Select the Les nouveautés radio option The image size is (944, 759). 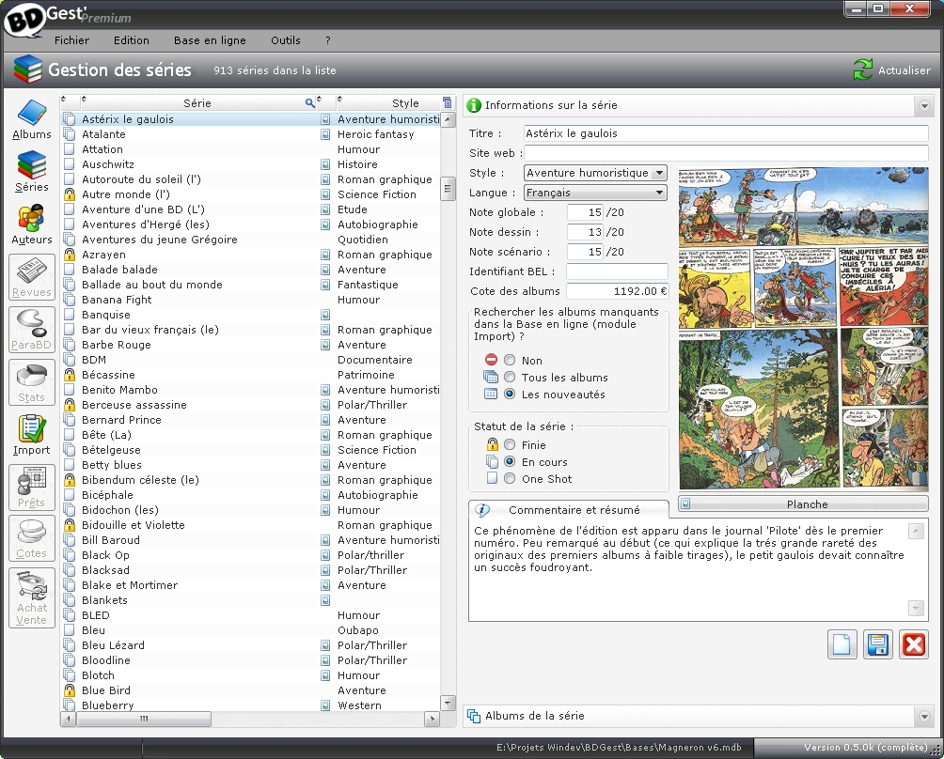510,394
